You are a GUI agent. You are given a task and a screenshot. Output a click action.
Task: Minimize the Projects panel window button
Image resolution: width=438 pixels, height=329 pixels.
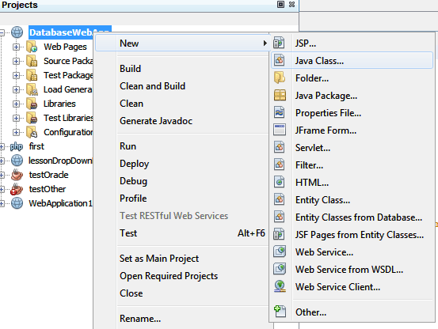pyautogui.click(x=280, y=4)
